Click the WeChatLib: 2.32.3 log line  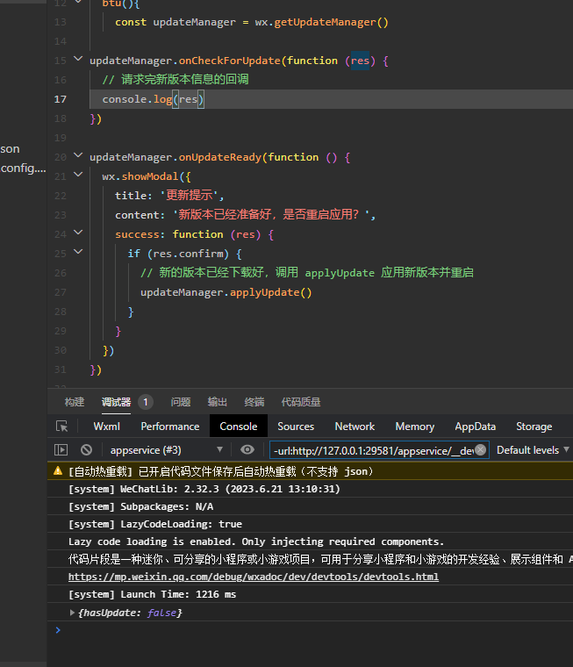(204, 489)
